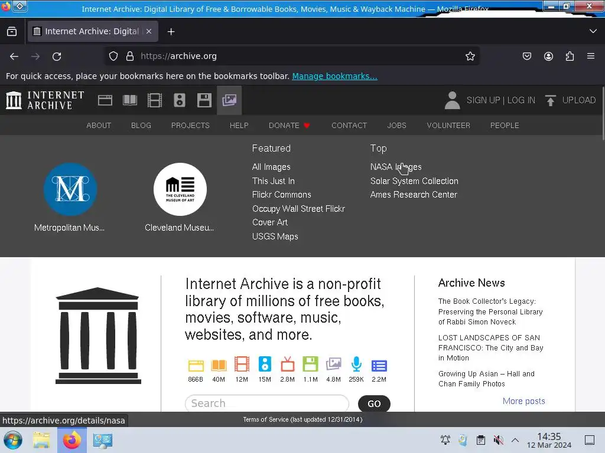Bookmark this page with the star
This screenshot has height=453, width=605.
click(x=470, y=56)
